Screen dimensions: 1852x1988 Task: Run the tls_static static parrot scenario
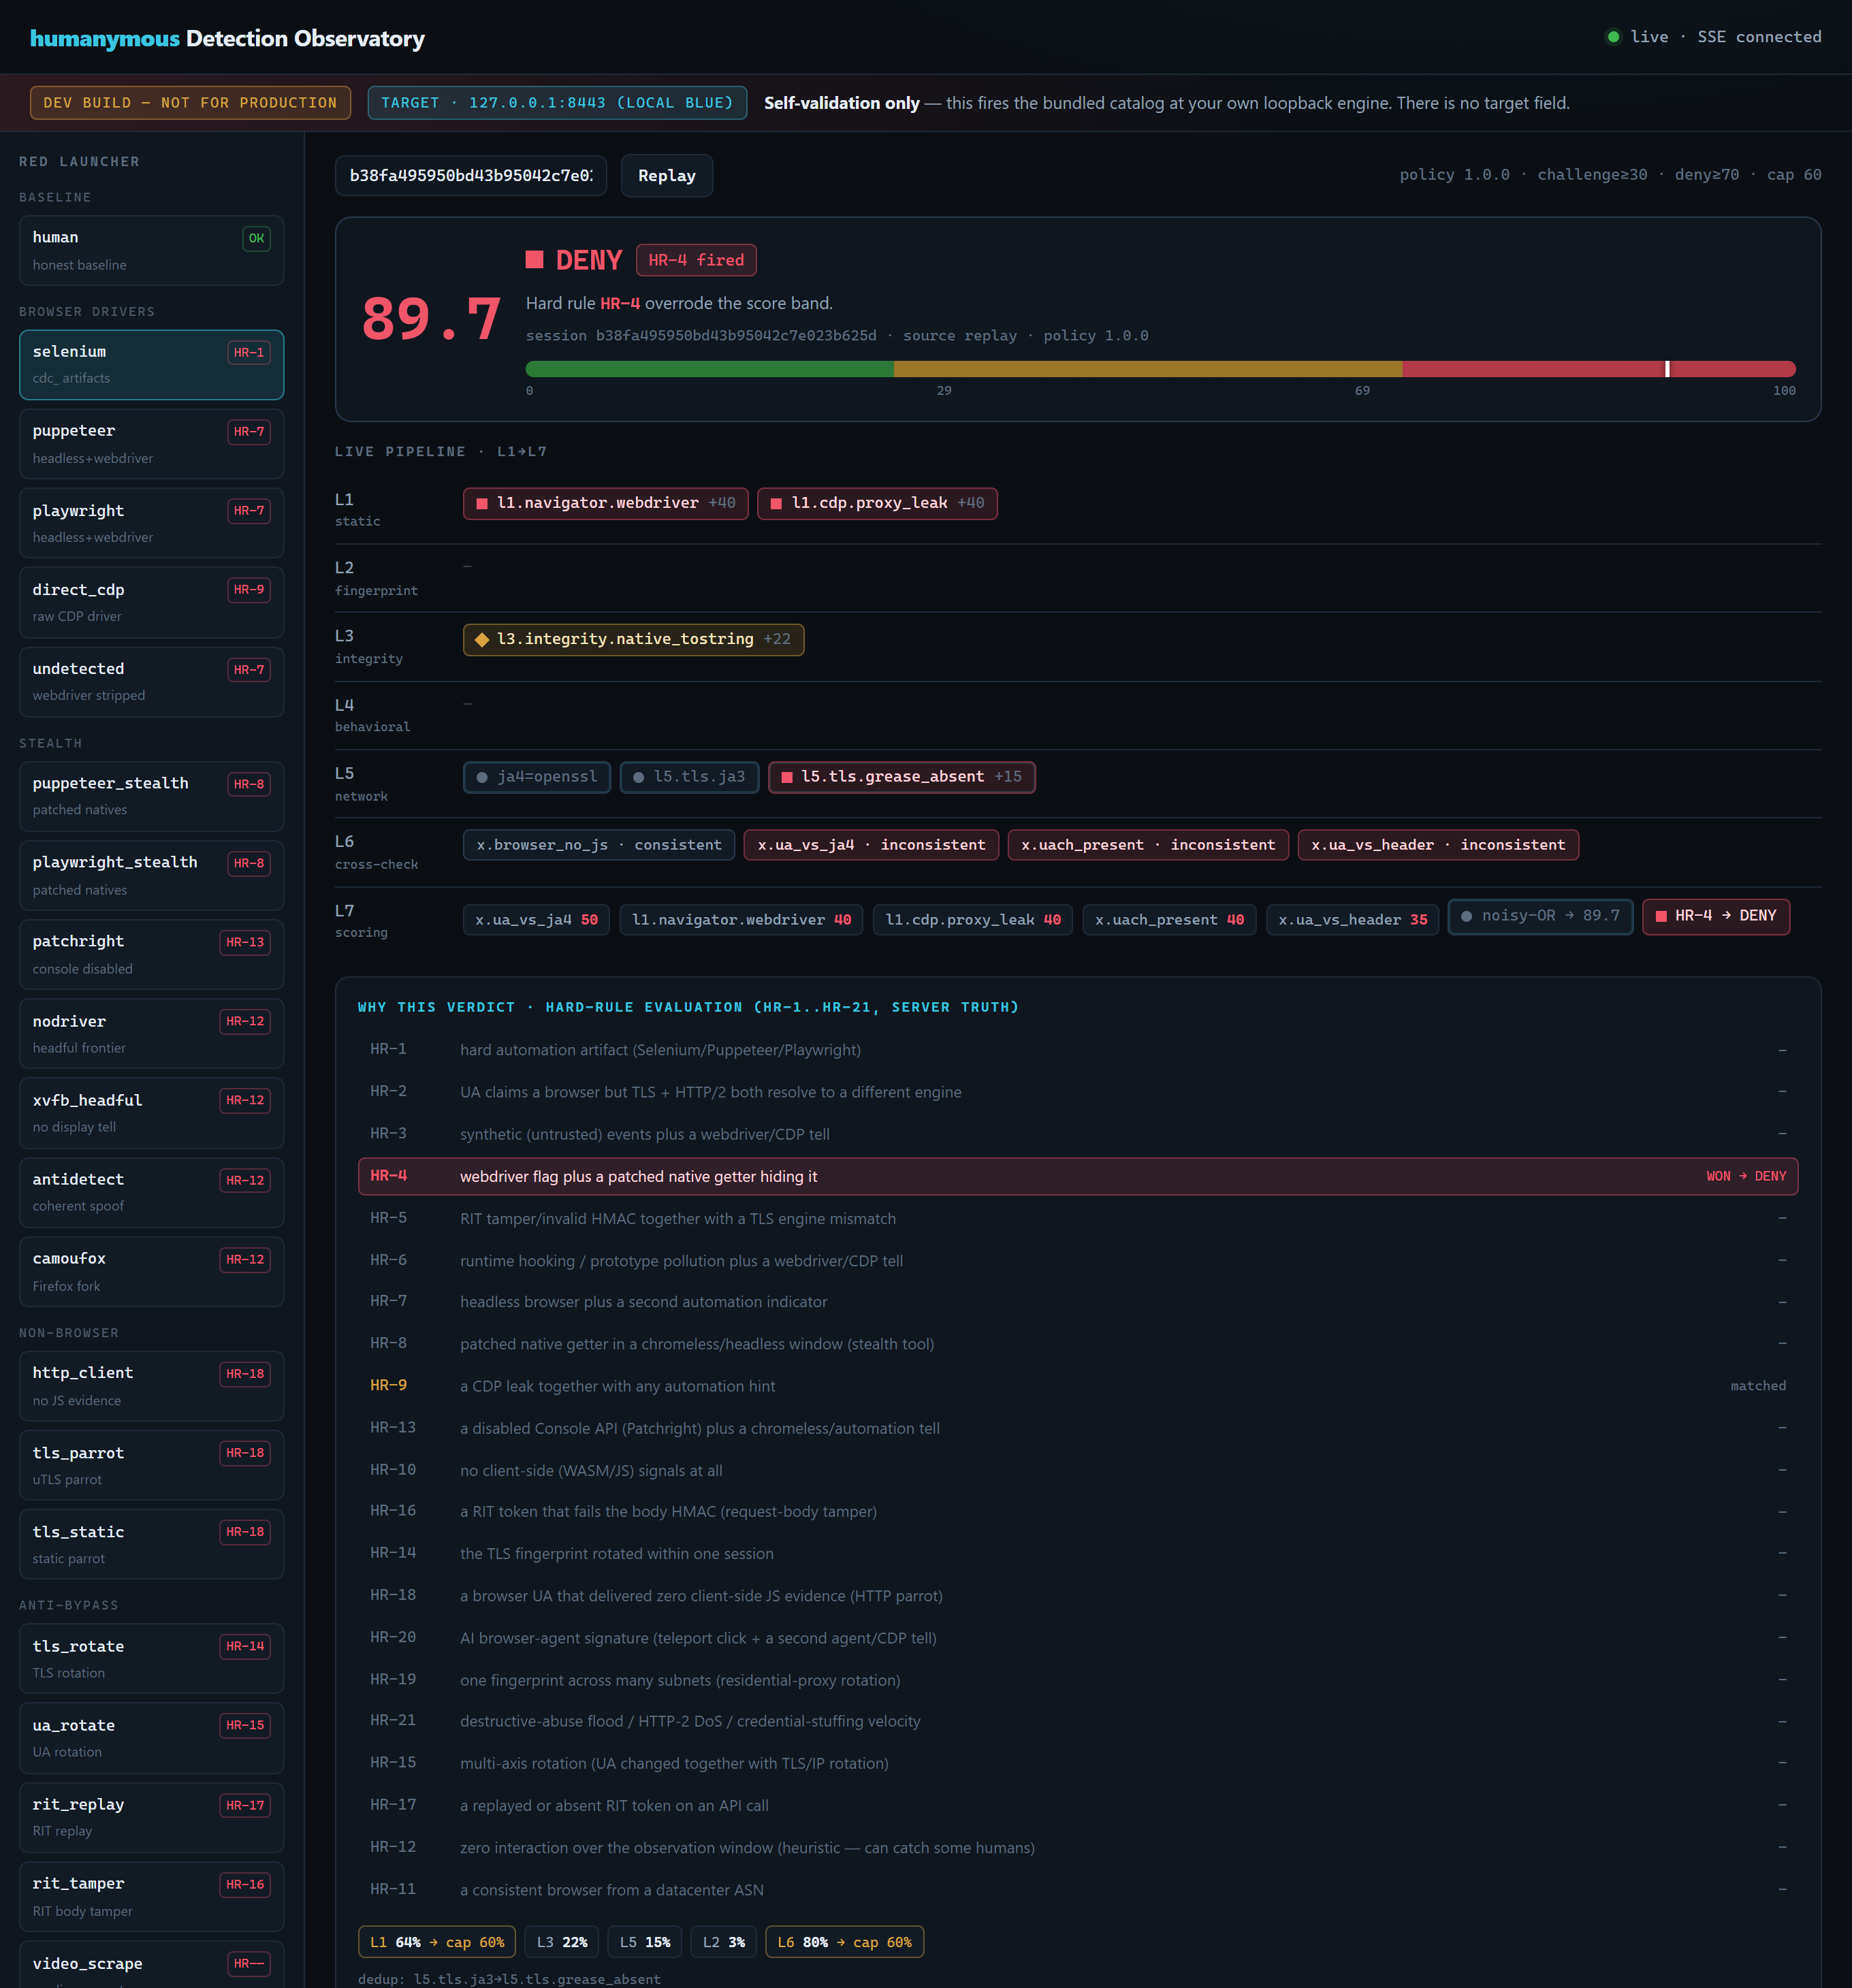(x=151, y=1544)
